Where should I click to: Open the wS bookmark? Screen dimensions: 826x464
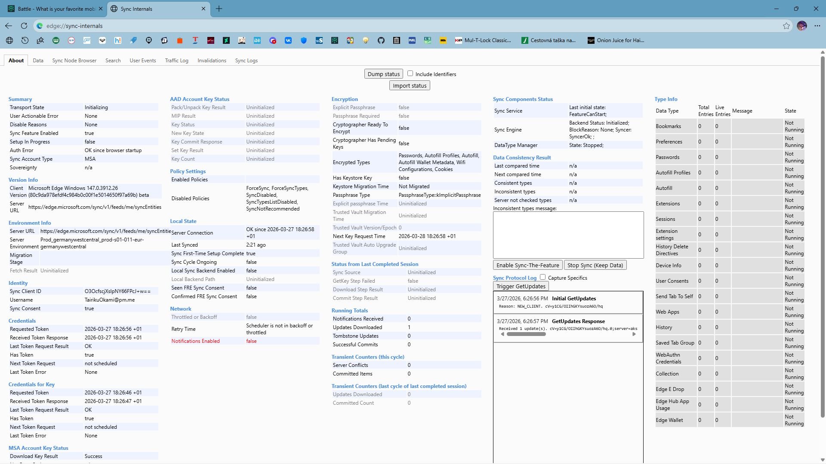tap(319, 40)
